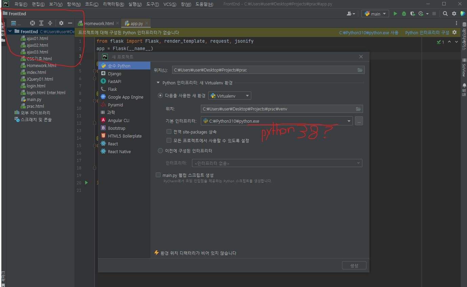Screen dimensions: 467x287
Task: Collapse the Python interpreter section
Action: pos(158,83)
